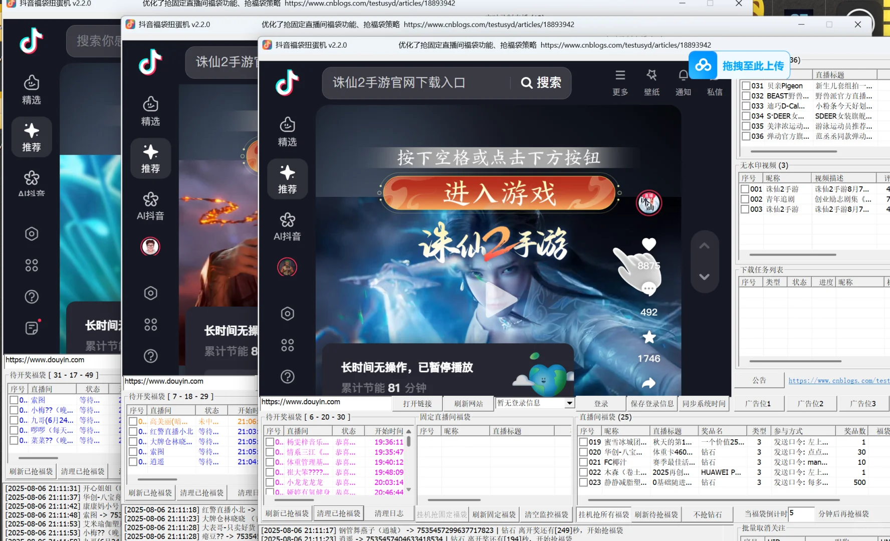Check the 031 贝亲Pigeon stream entry
This screenshot has width=890, height=541.
pyautogui.click(x=746, y=86)
